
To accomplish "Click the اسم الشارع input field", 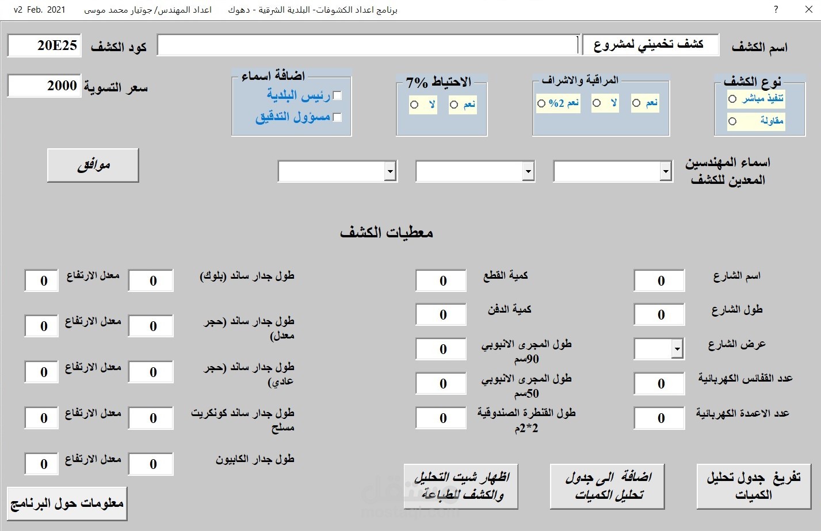I will click(x=659, y=280).
